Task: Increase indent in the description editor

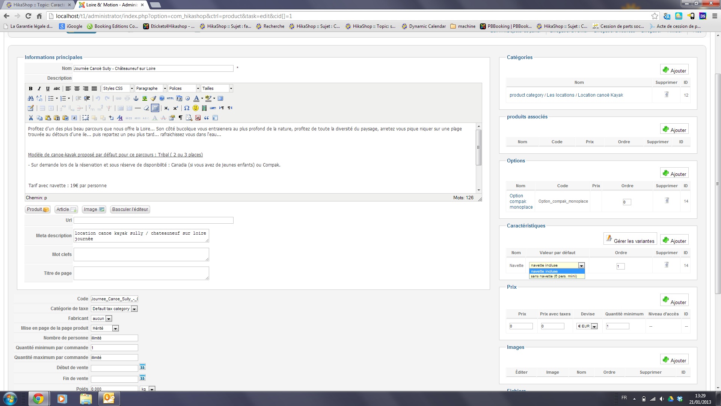Action: click(x=87, y=98)
